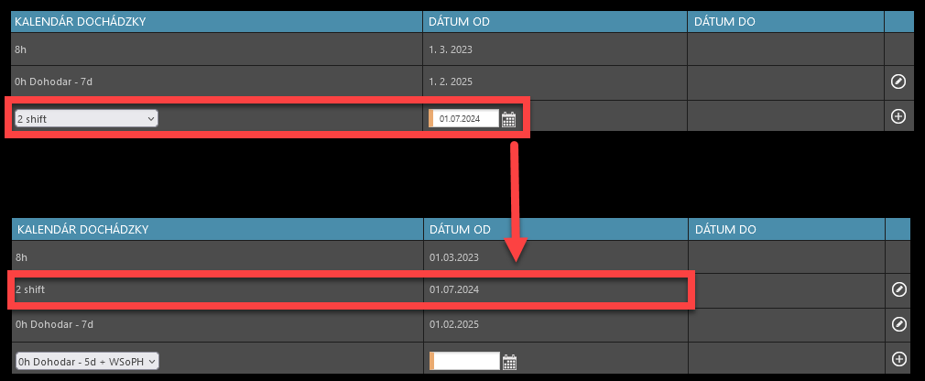
Task: Click the 8h row dated 1. 3. 2023
Action: (x=20, y=49)
